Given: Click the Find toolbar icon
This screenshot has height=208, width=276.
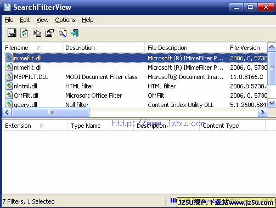Looking at the screenshot, I should (x=63, y=33).
